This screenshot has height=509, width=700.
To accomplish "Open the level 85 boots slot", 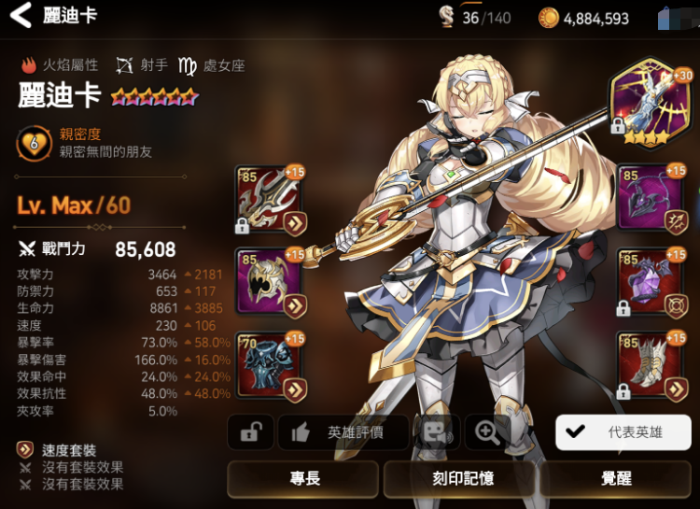I will [651, 366].
